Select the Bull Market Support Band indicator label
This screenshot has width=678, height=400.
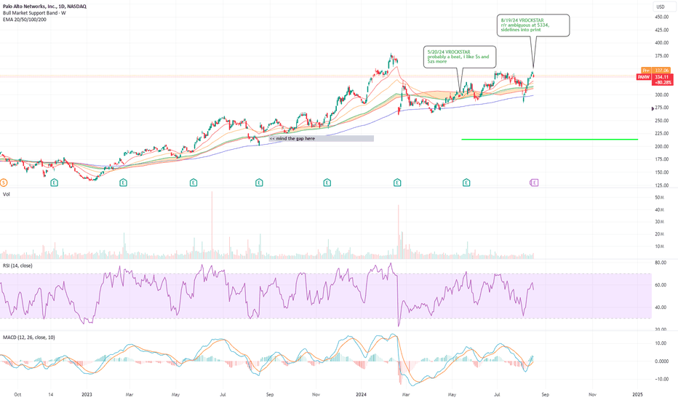35,13
